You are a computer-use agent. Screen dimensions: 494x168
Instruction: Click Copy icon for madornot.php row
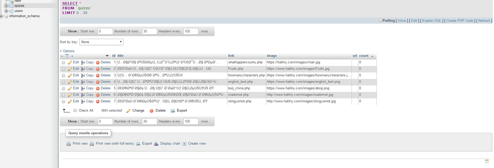click(83, 95)
